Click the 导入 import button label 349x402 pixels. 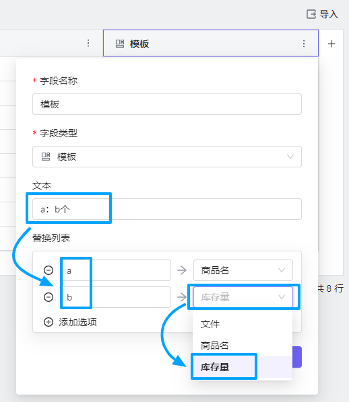pyautogui.click(x=329, y=14)
